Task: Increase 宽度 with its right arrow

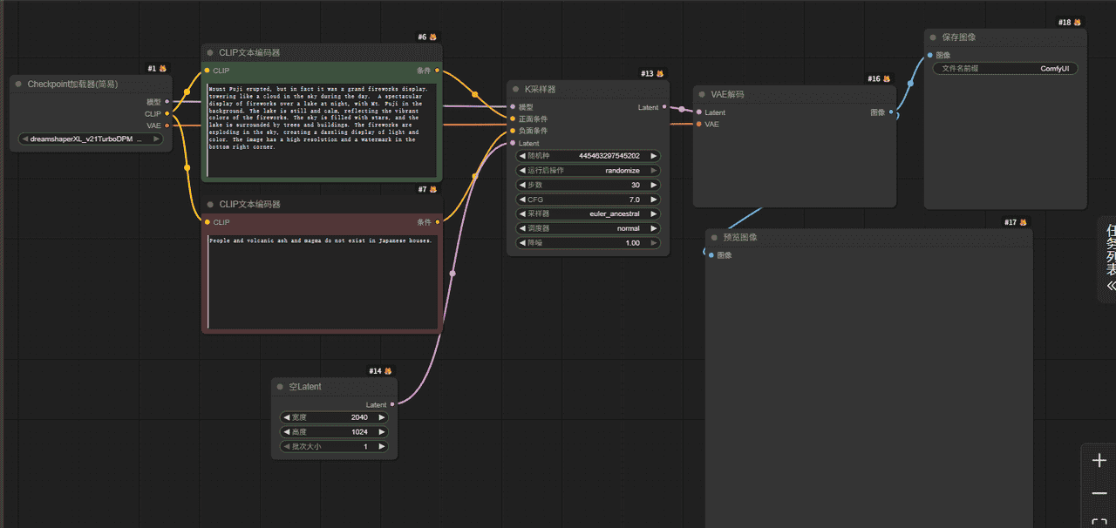Action: pos(382,417)
